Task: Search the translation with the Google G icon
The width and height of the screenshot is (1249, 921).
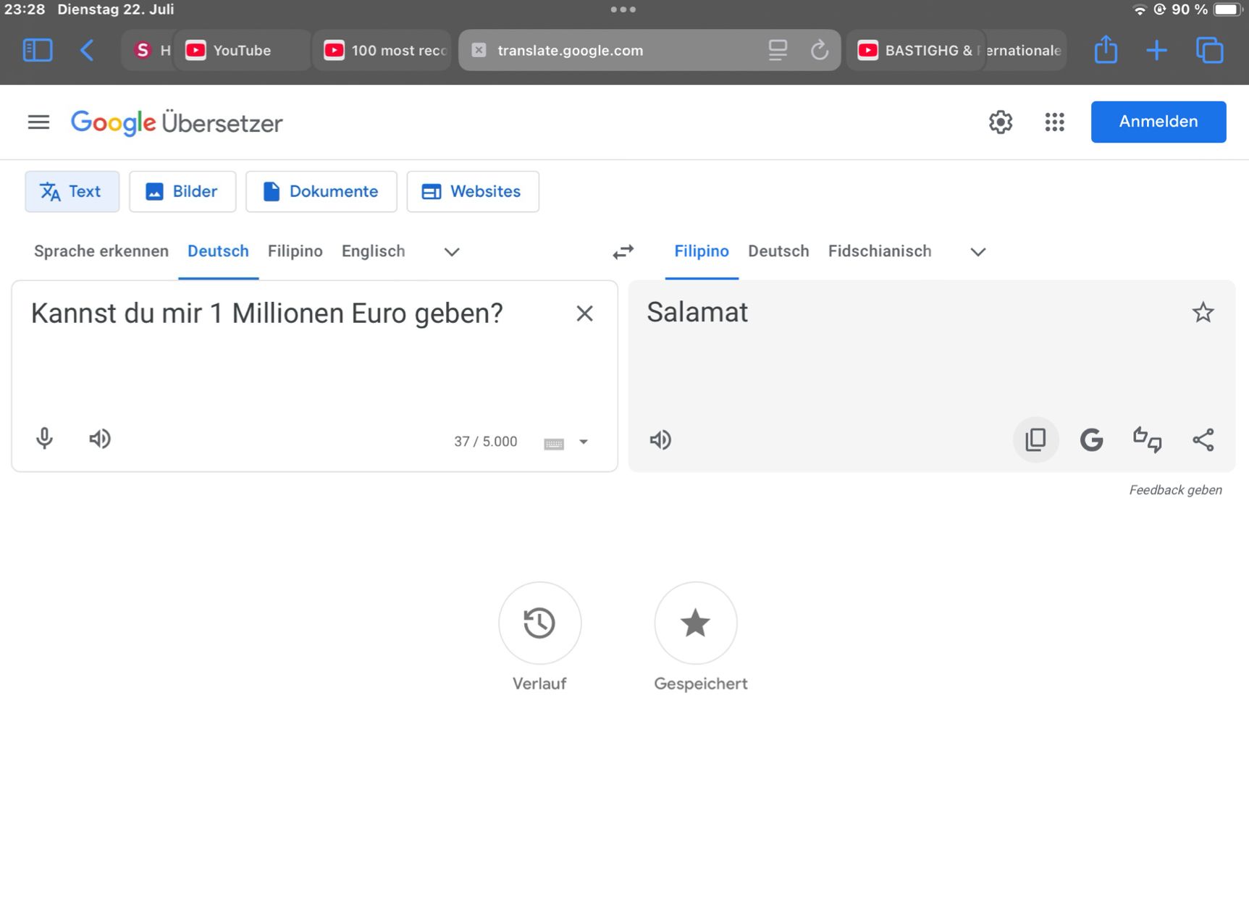Action: coord(1091,440)
